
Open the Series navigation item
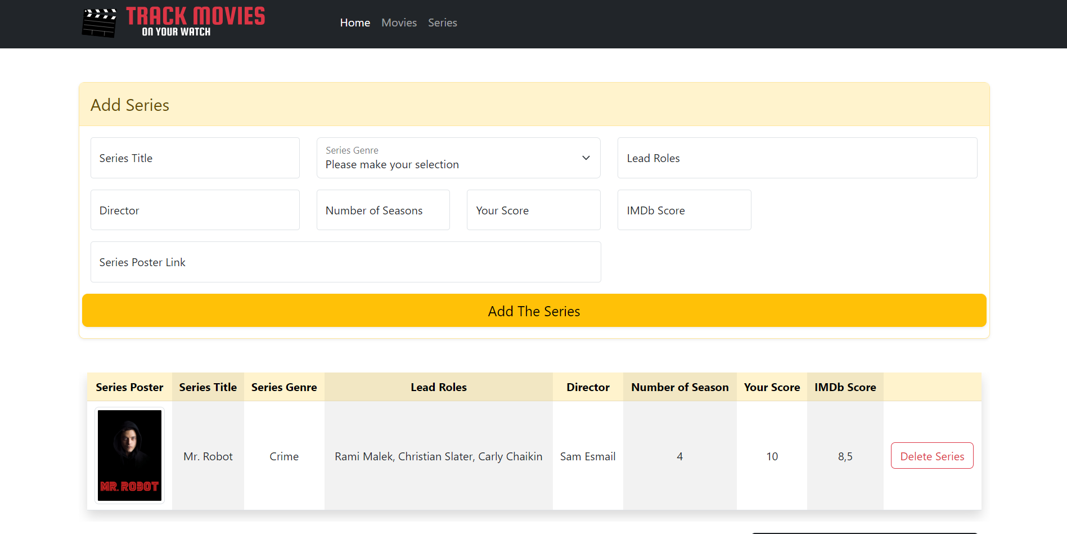[442, 23]
